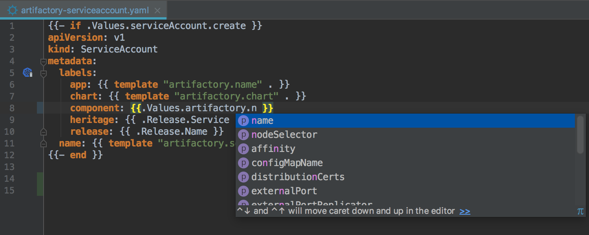Click the pi icon in the completion popup
Screen dimensions: 589x235
[x=580, y=211]
